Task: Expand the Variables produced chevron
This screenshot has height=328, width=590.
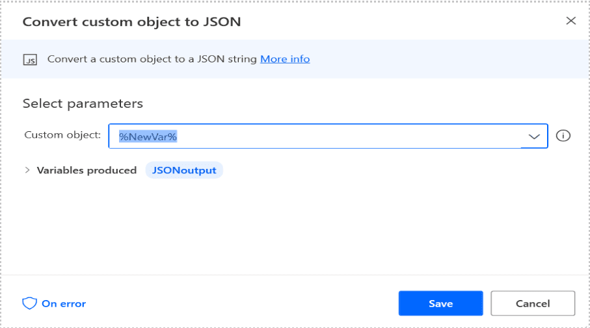Action: pos(27,170)
